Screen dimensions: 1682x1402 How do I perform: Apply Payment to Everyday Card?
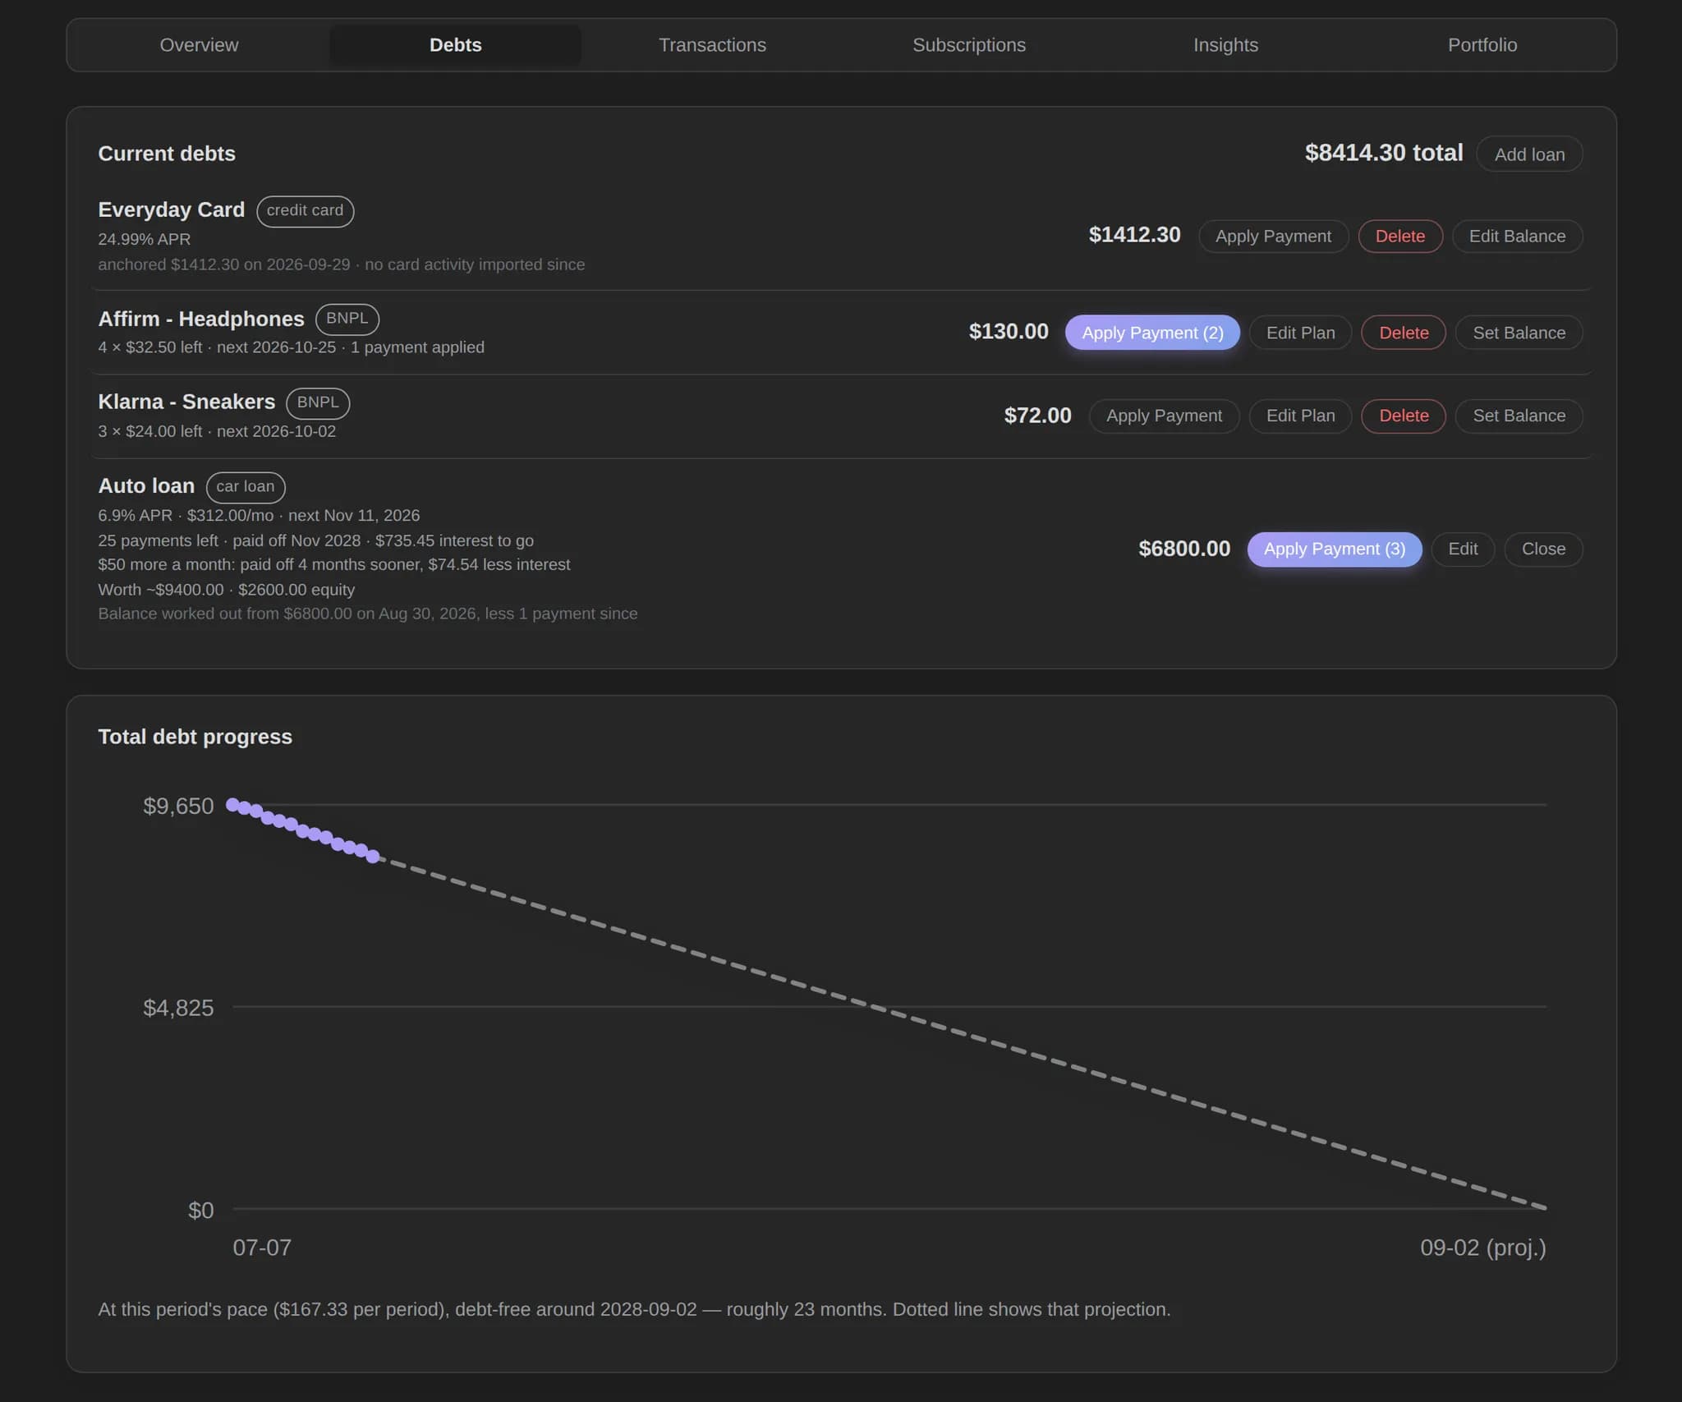(1273, 237)
